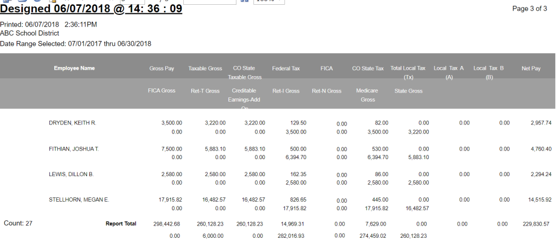
Task: Click the Federal Tax column header
Action: [286, 69]
